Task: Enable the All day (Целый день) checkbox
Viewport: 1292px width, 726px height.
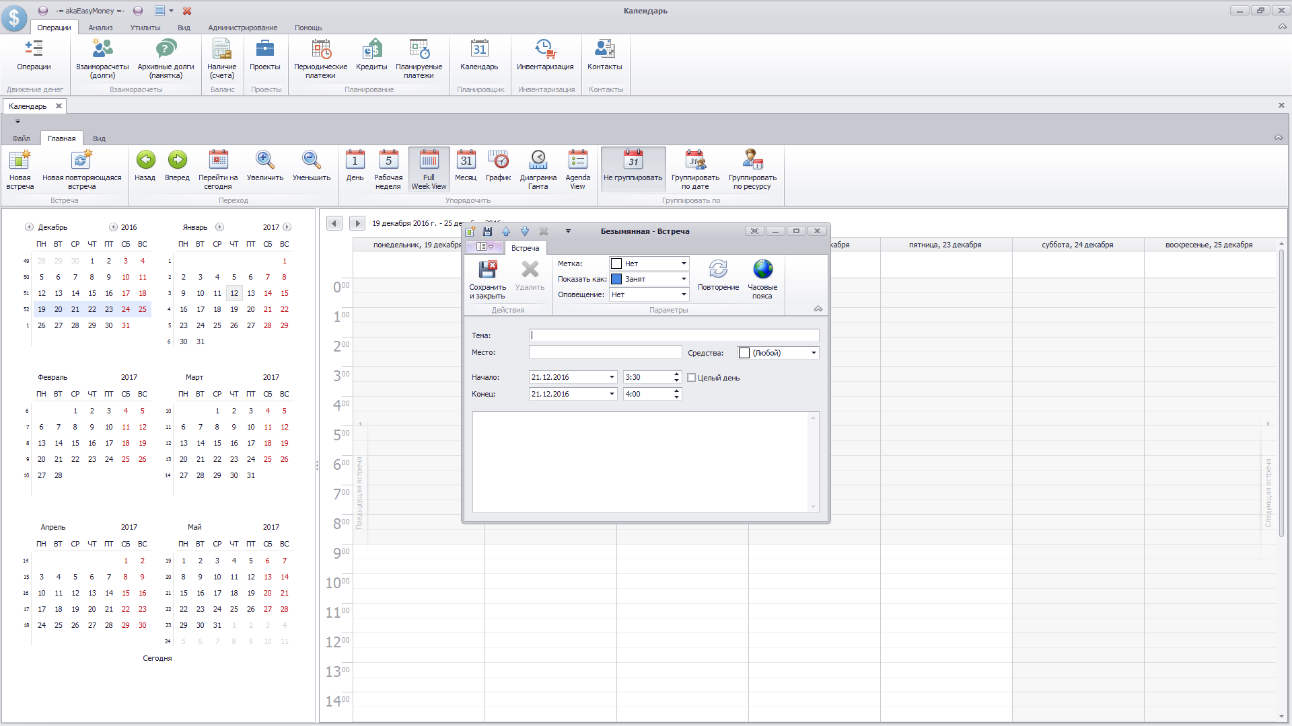Action: click(x=691, y=378)
